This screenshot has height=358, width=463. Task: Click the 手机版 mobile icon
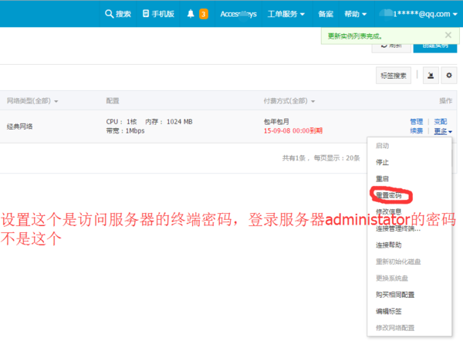[x=147, y=14]
